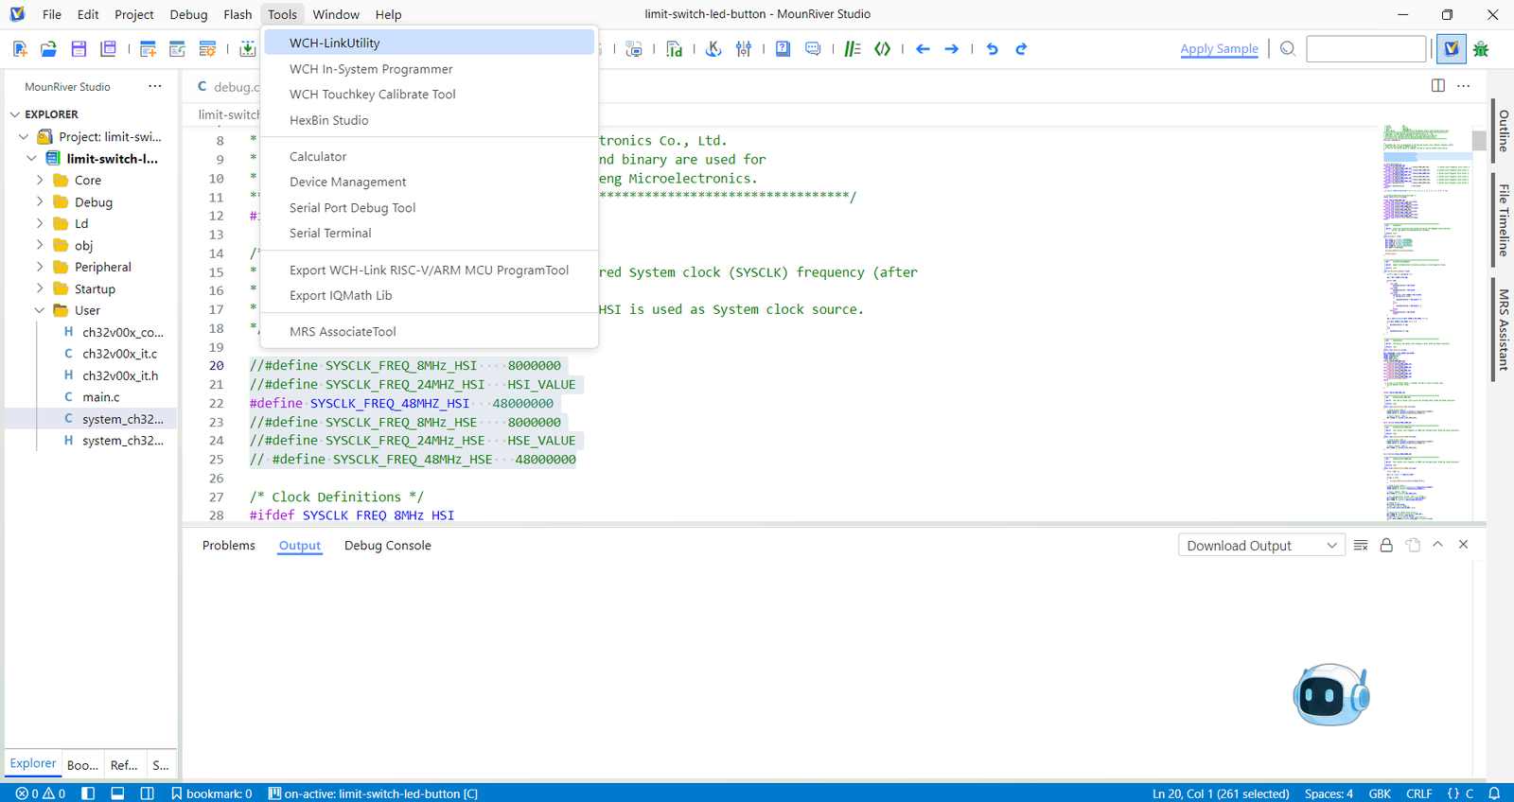Navigate forward with the right arrow icon

[x=951, y=49]
